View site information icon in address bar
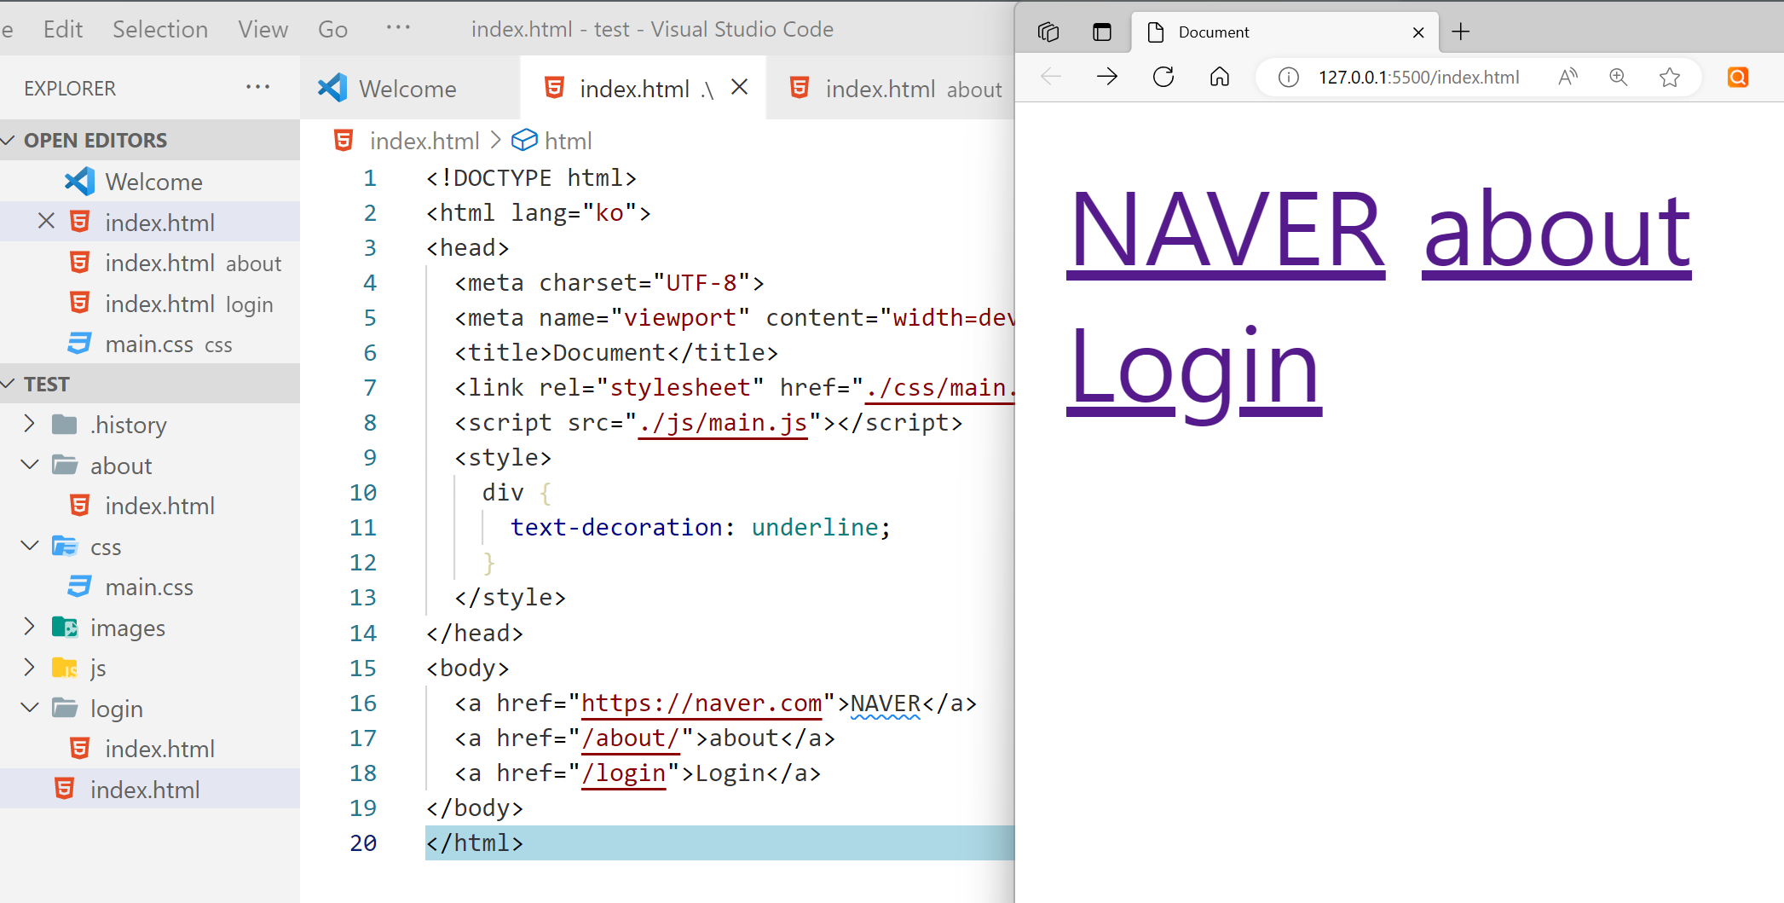This screenshot has height=903, width=1784. click(1289, 78)
